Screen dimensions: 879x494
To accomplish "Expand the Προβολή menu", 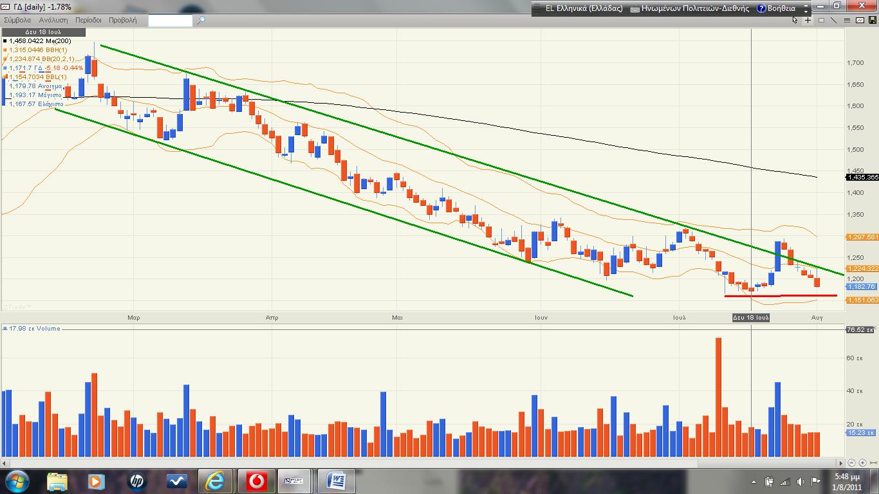I will point(122,20).
